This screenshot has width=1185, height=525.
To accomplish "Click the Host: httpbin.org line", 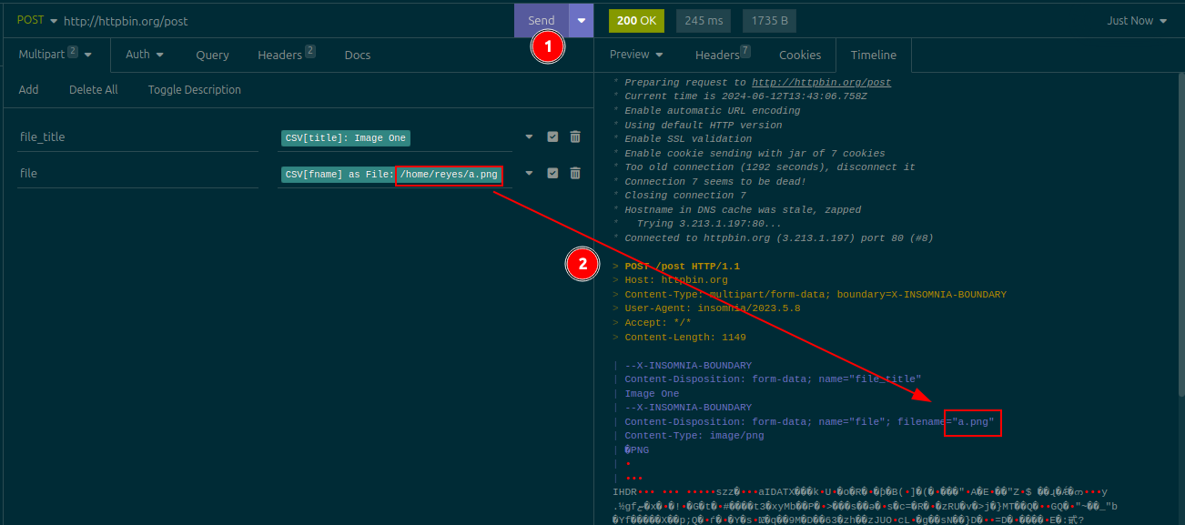I will click(676, 280).
